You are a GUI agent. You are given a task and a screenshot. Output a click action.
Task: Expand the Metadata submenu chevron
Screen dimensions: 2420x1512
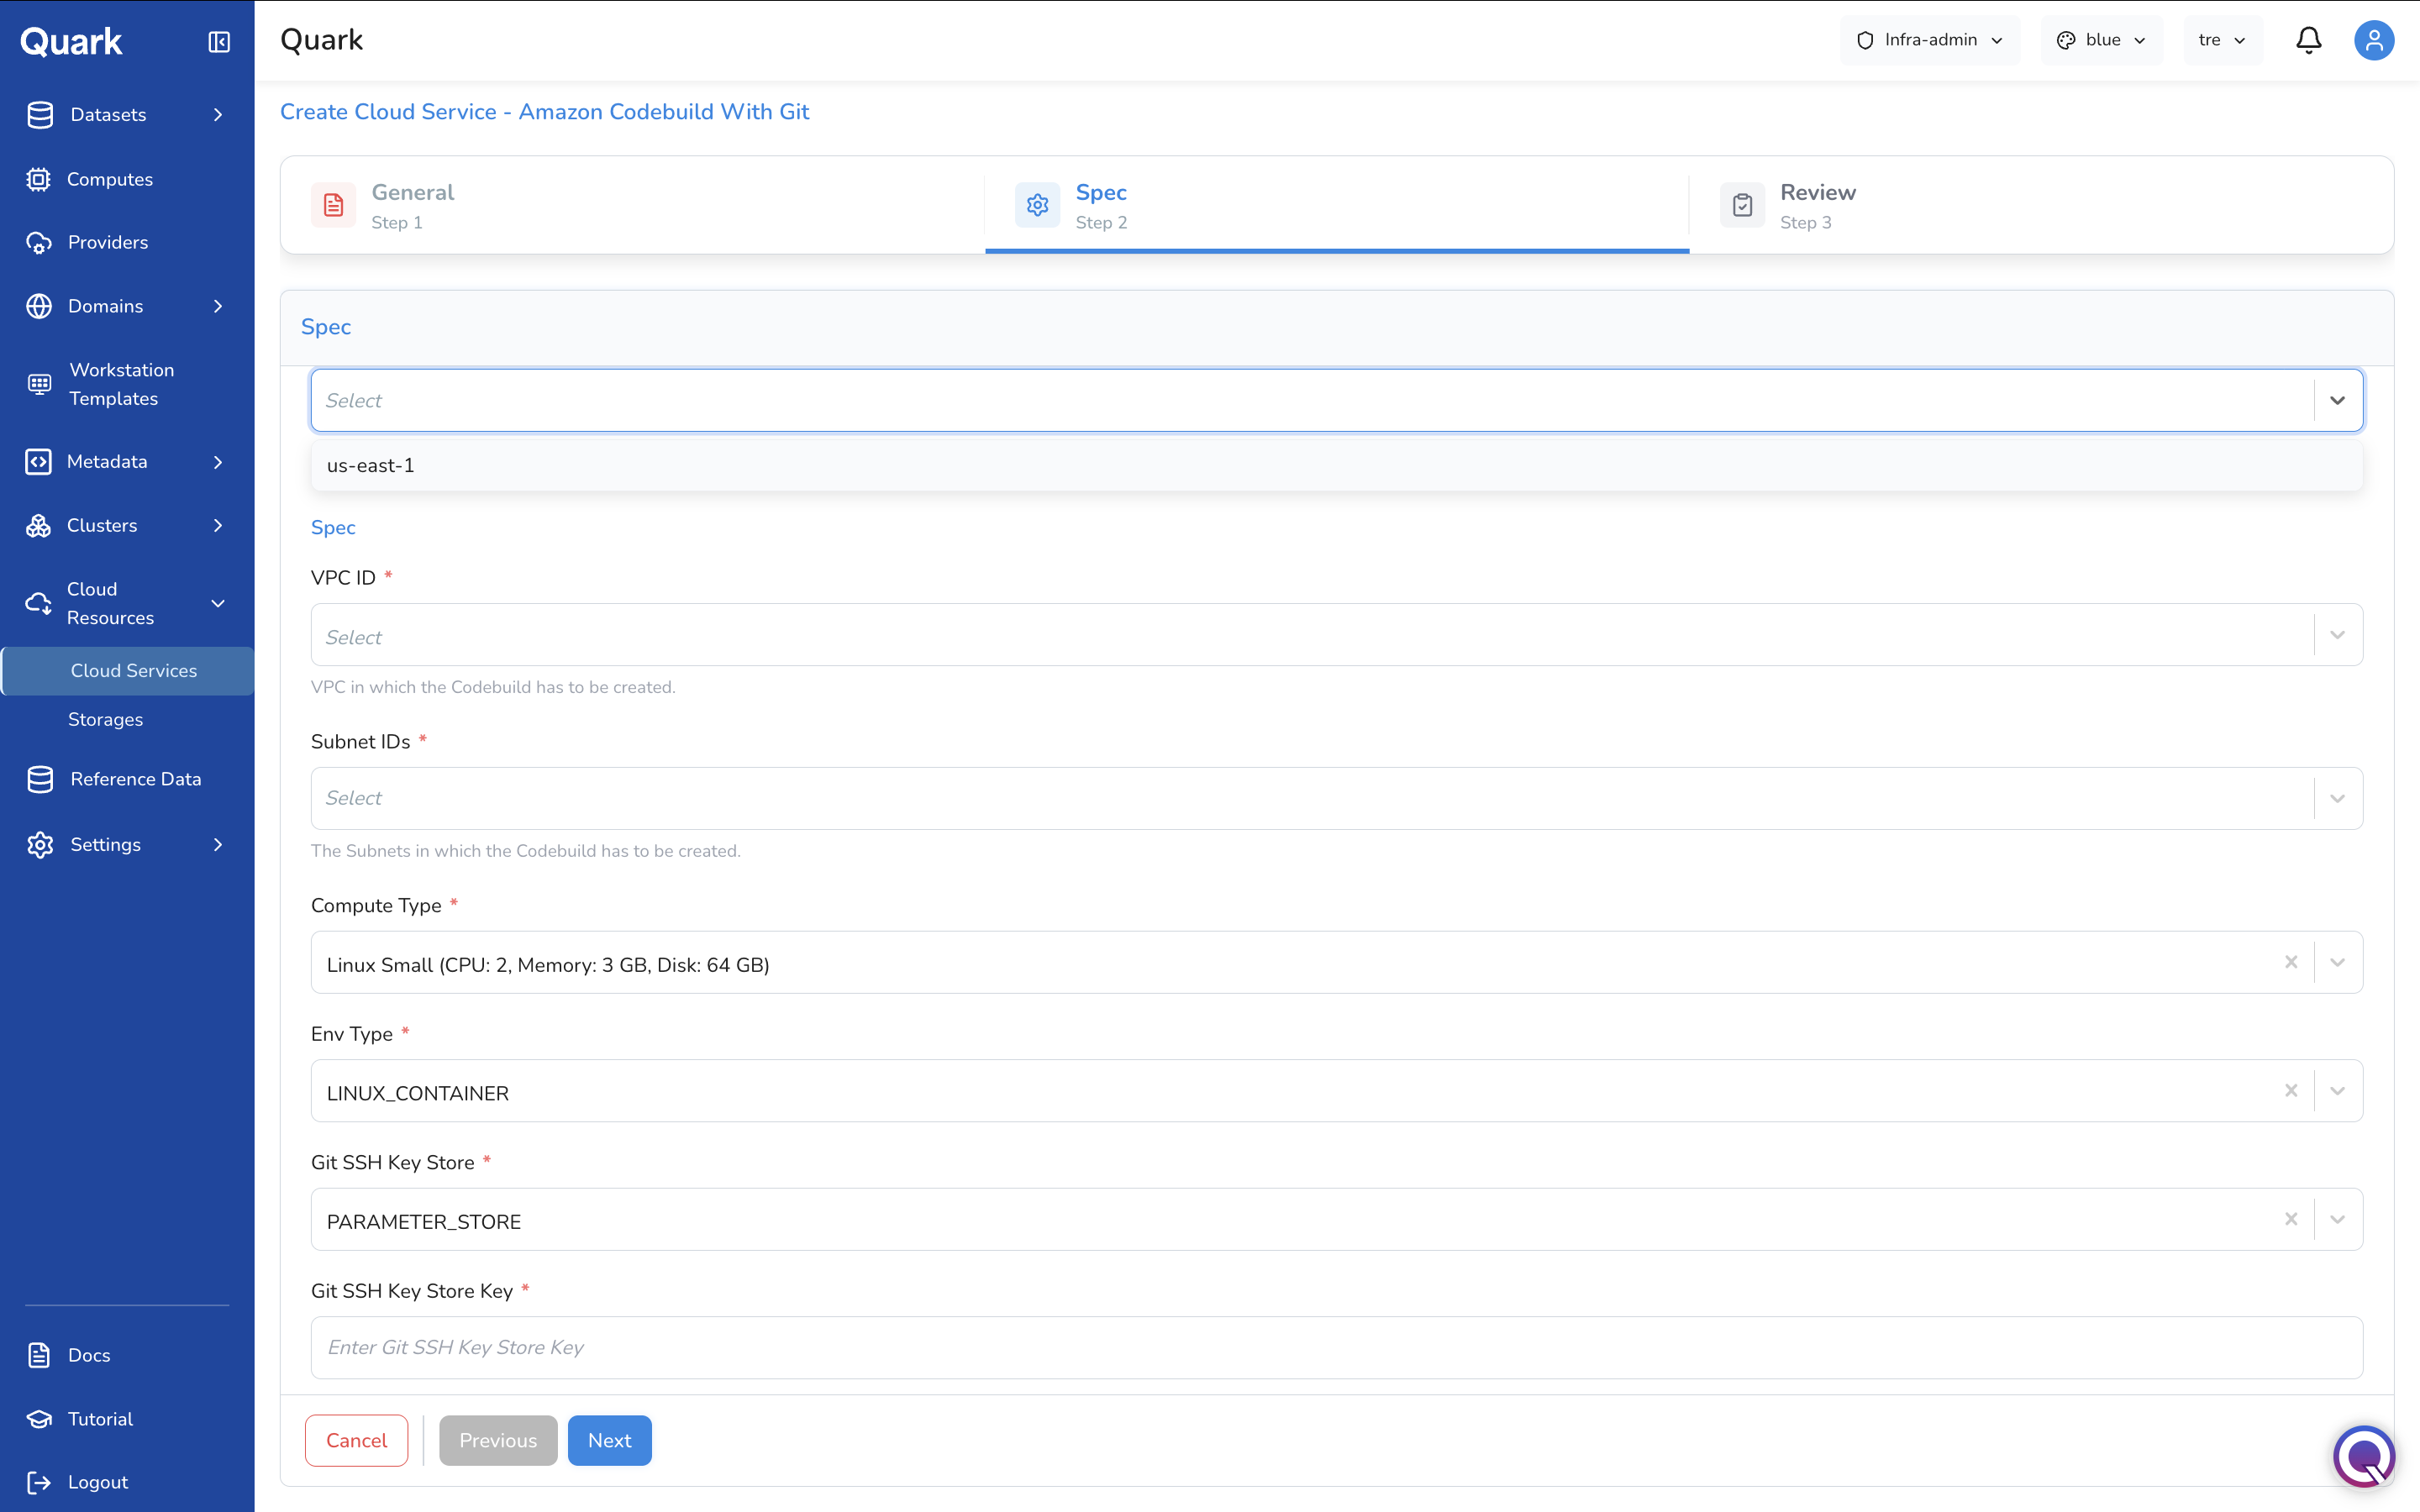click(x=218, y=462)
